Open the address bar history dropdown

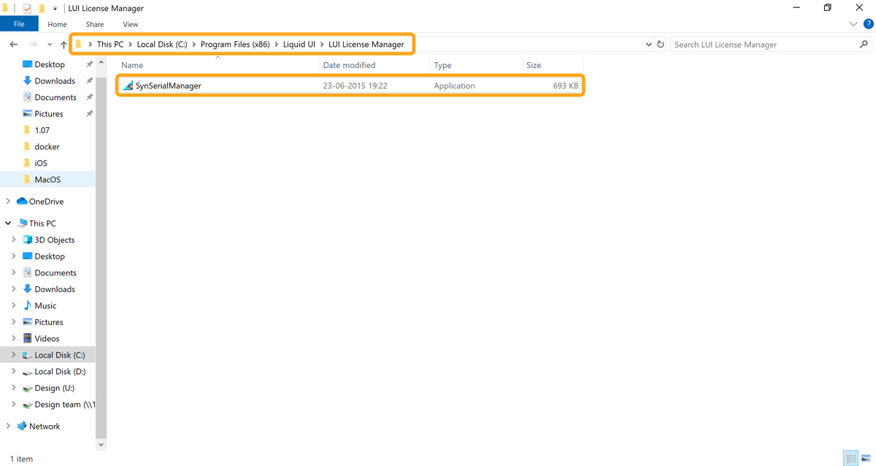[x=648, y=45]
